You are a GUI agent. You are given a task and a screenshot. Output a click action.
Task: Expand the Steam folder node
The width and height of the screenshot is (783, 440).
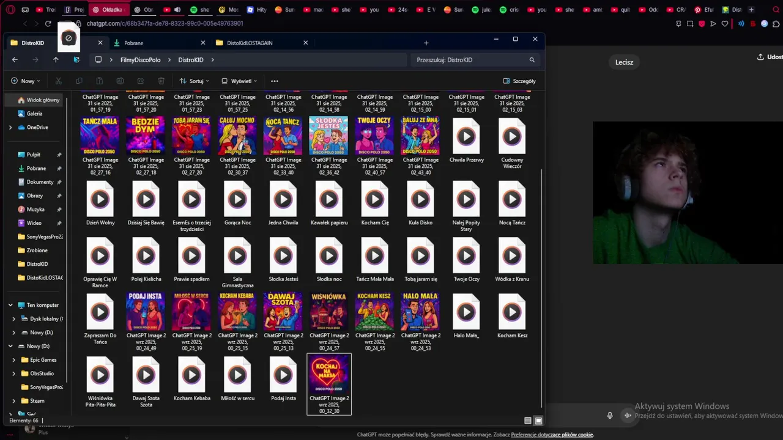point(14,401)
